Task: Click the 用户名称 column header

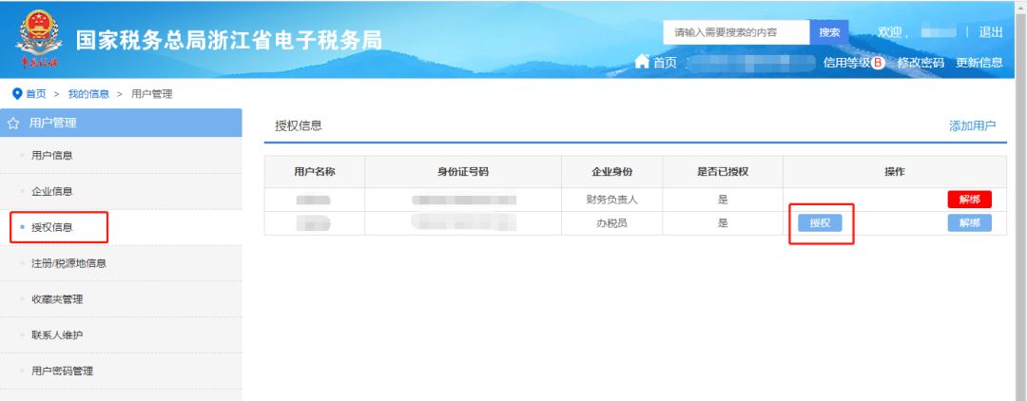Action: [x=315, y=172]
